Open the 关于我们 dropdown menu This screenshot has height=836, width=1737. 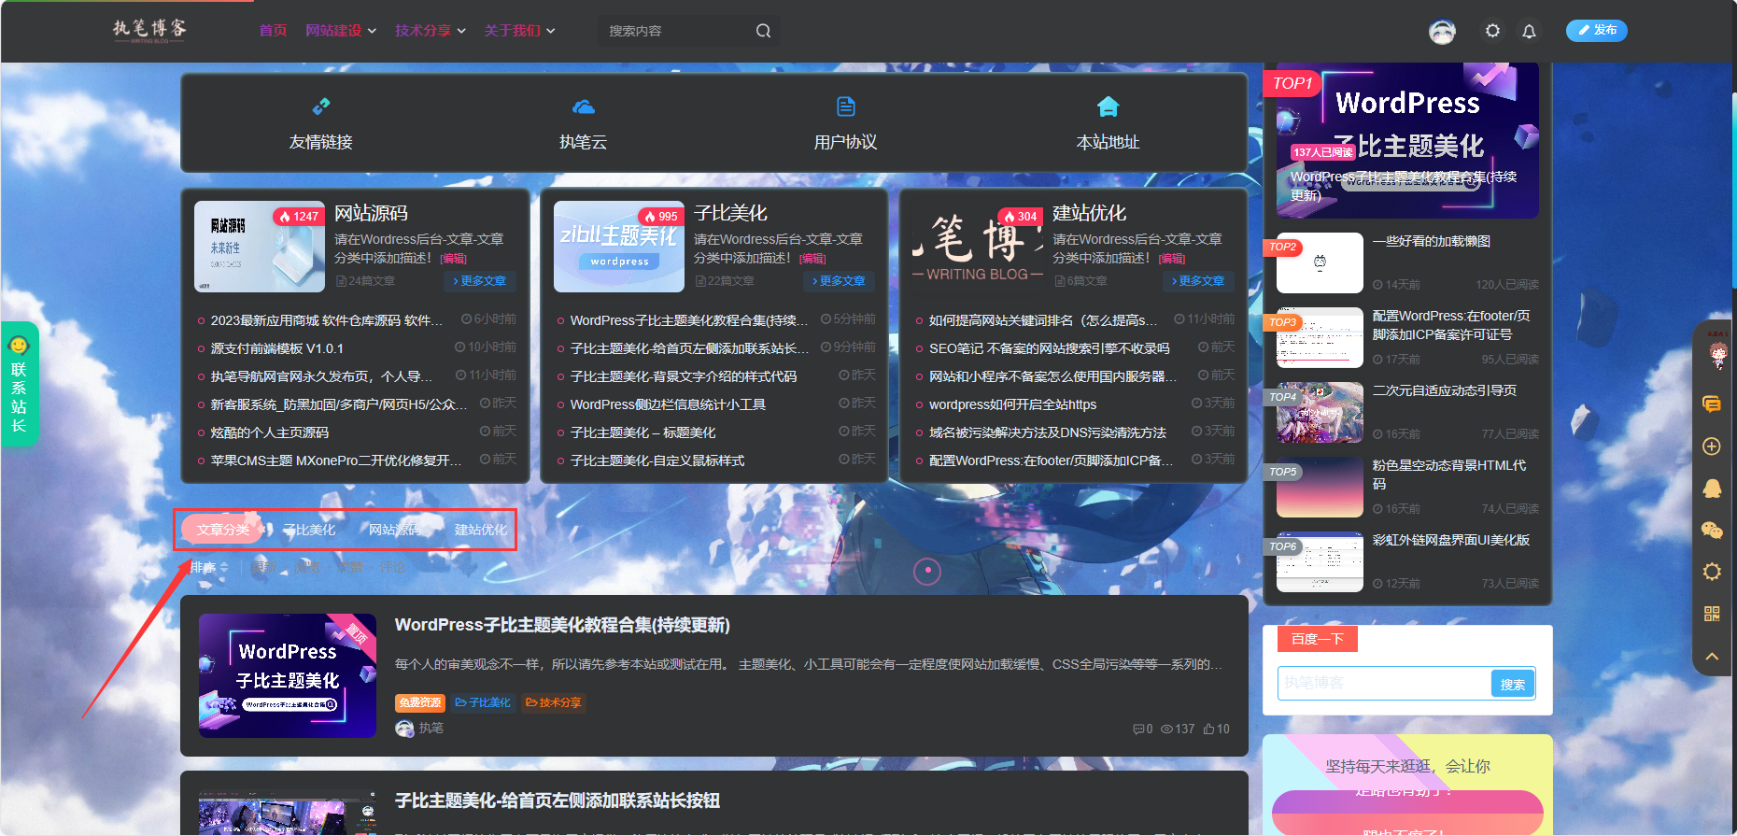click(x=519, y=31)
